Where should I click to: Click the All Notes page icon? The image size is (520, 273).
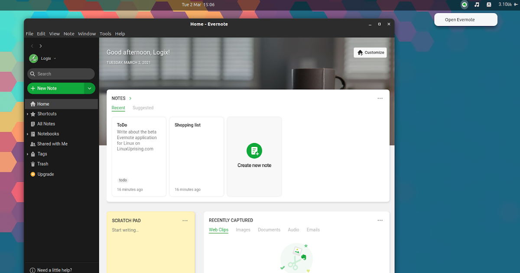33,124
